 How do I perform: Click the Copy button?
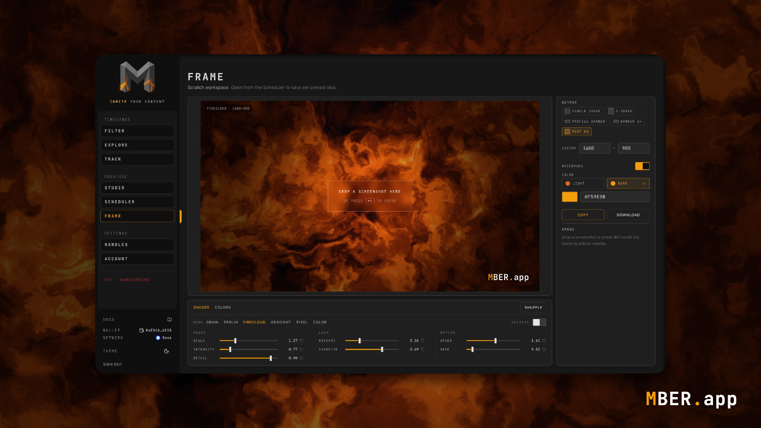pos(583,215)
